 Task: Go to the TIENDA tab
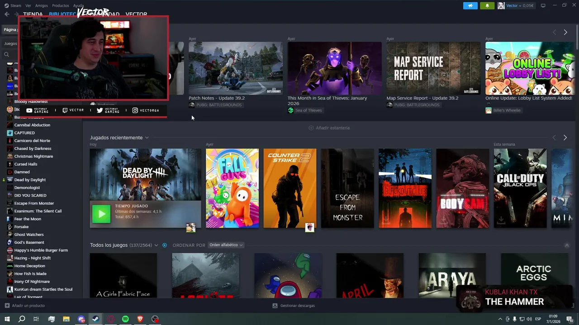(x=33, y=14)
